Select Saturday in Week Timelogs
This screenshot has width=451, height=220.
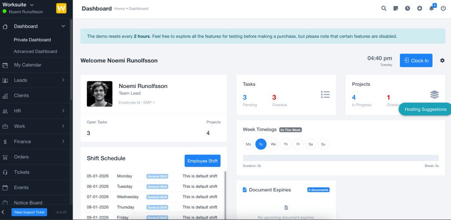(311, 144)
